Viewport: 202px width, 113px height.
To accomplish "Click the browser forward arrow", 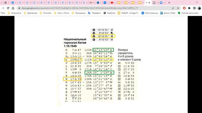I will tap(3, 8).
